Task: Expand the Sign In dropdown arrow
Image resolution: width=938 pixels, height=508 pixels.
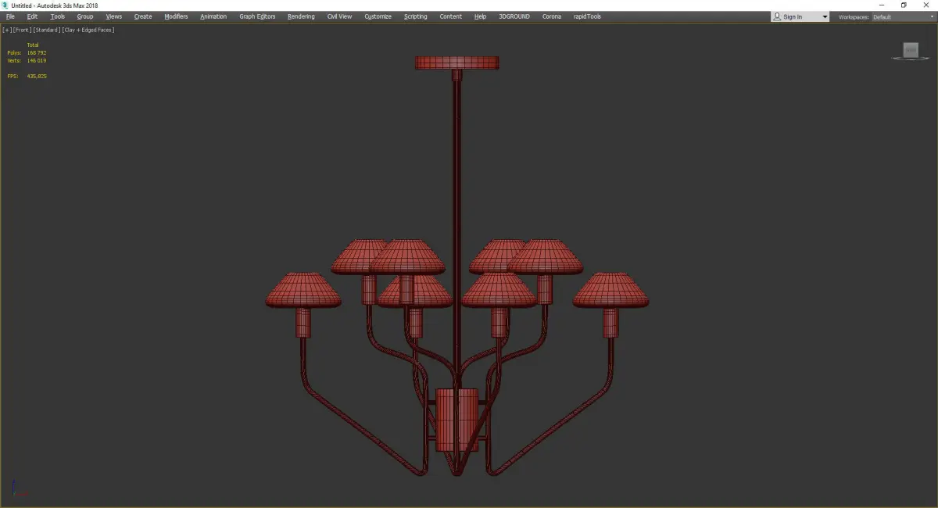Action: [824, 16]
